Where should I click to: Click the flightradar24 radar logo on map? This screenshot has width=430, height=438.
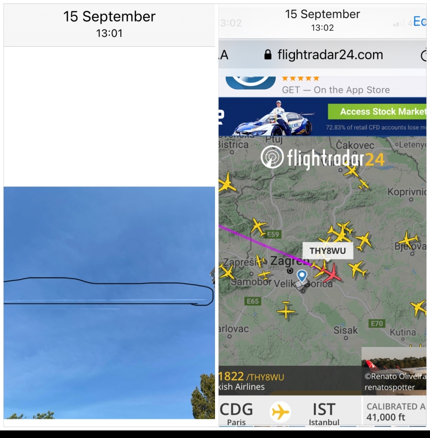pyautogui.click(x=272, y=157)
